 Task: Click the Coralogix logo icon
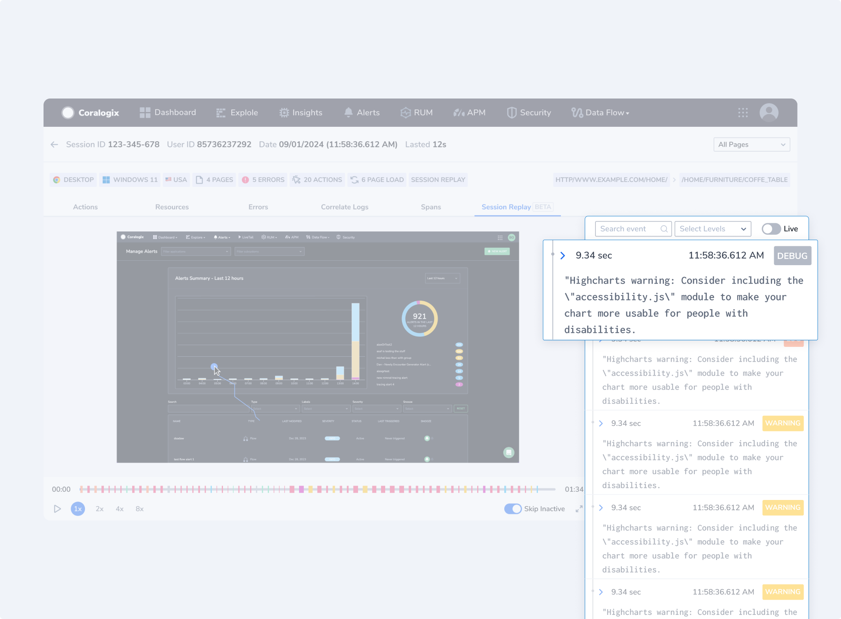click(68, 112)
